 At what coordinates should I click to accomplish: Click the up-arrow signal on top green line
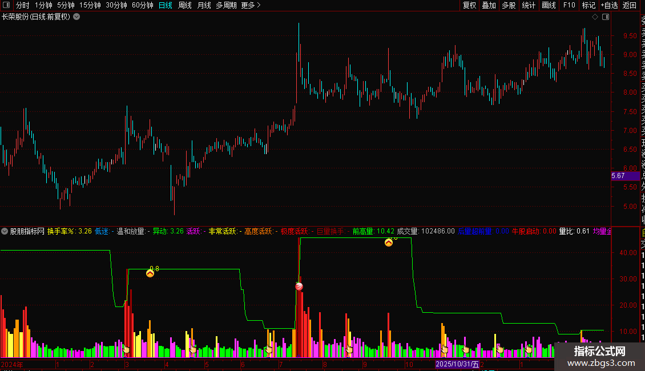(x=389, y=242)
